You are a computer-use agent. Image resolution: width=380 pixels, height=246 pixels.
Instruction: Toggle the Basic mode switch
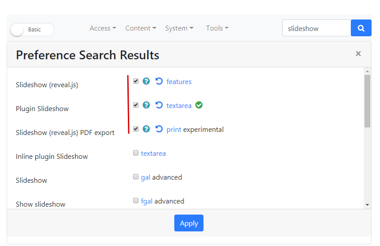tap(32, 30)
